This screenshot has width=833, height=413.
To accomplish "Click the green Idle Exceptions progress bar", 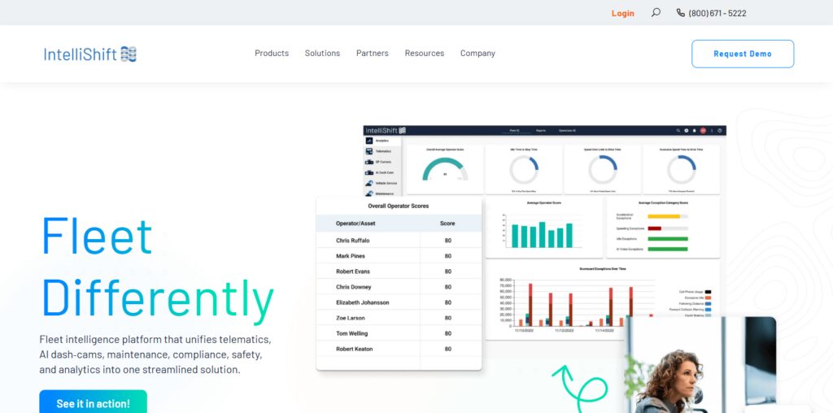I will tap(667, 239).
